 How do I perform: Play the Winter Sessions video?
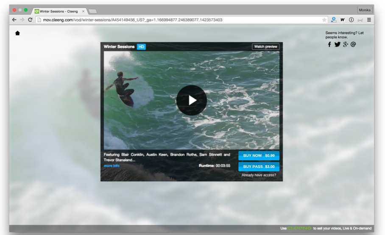pyautogui.click(x=192, y=100)
